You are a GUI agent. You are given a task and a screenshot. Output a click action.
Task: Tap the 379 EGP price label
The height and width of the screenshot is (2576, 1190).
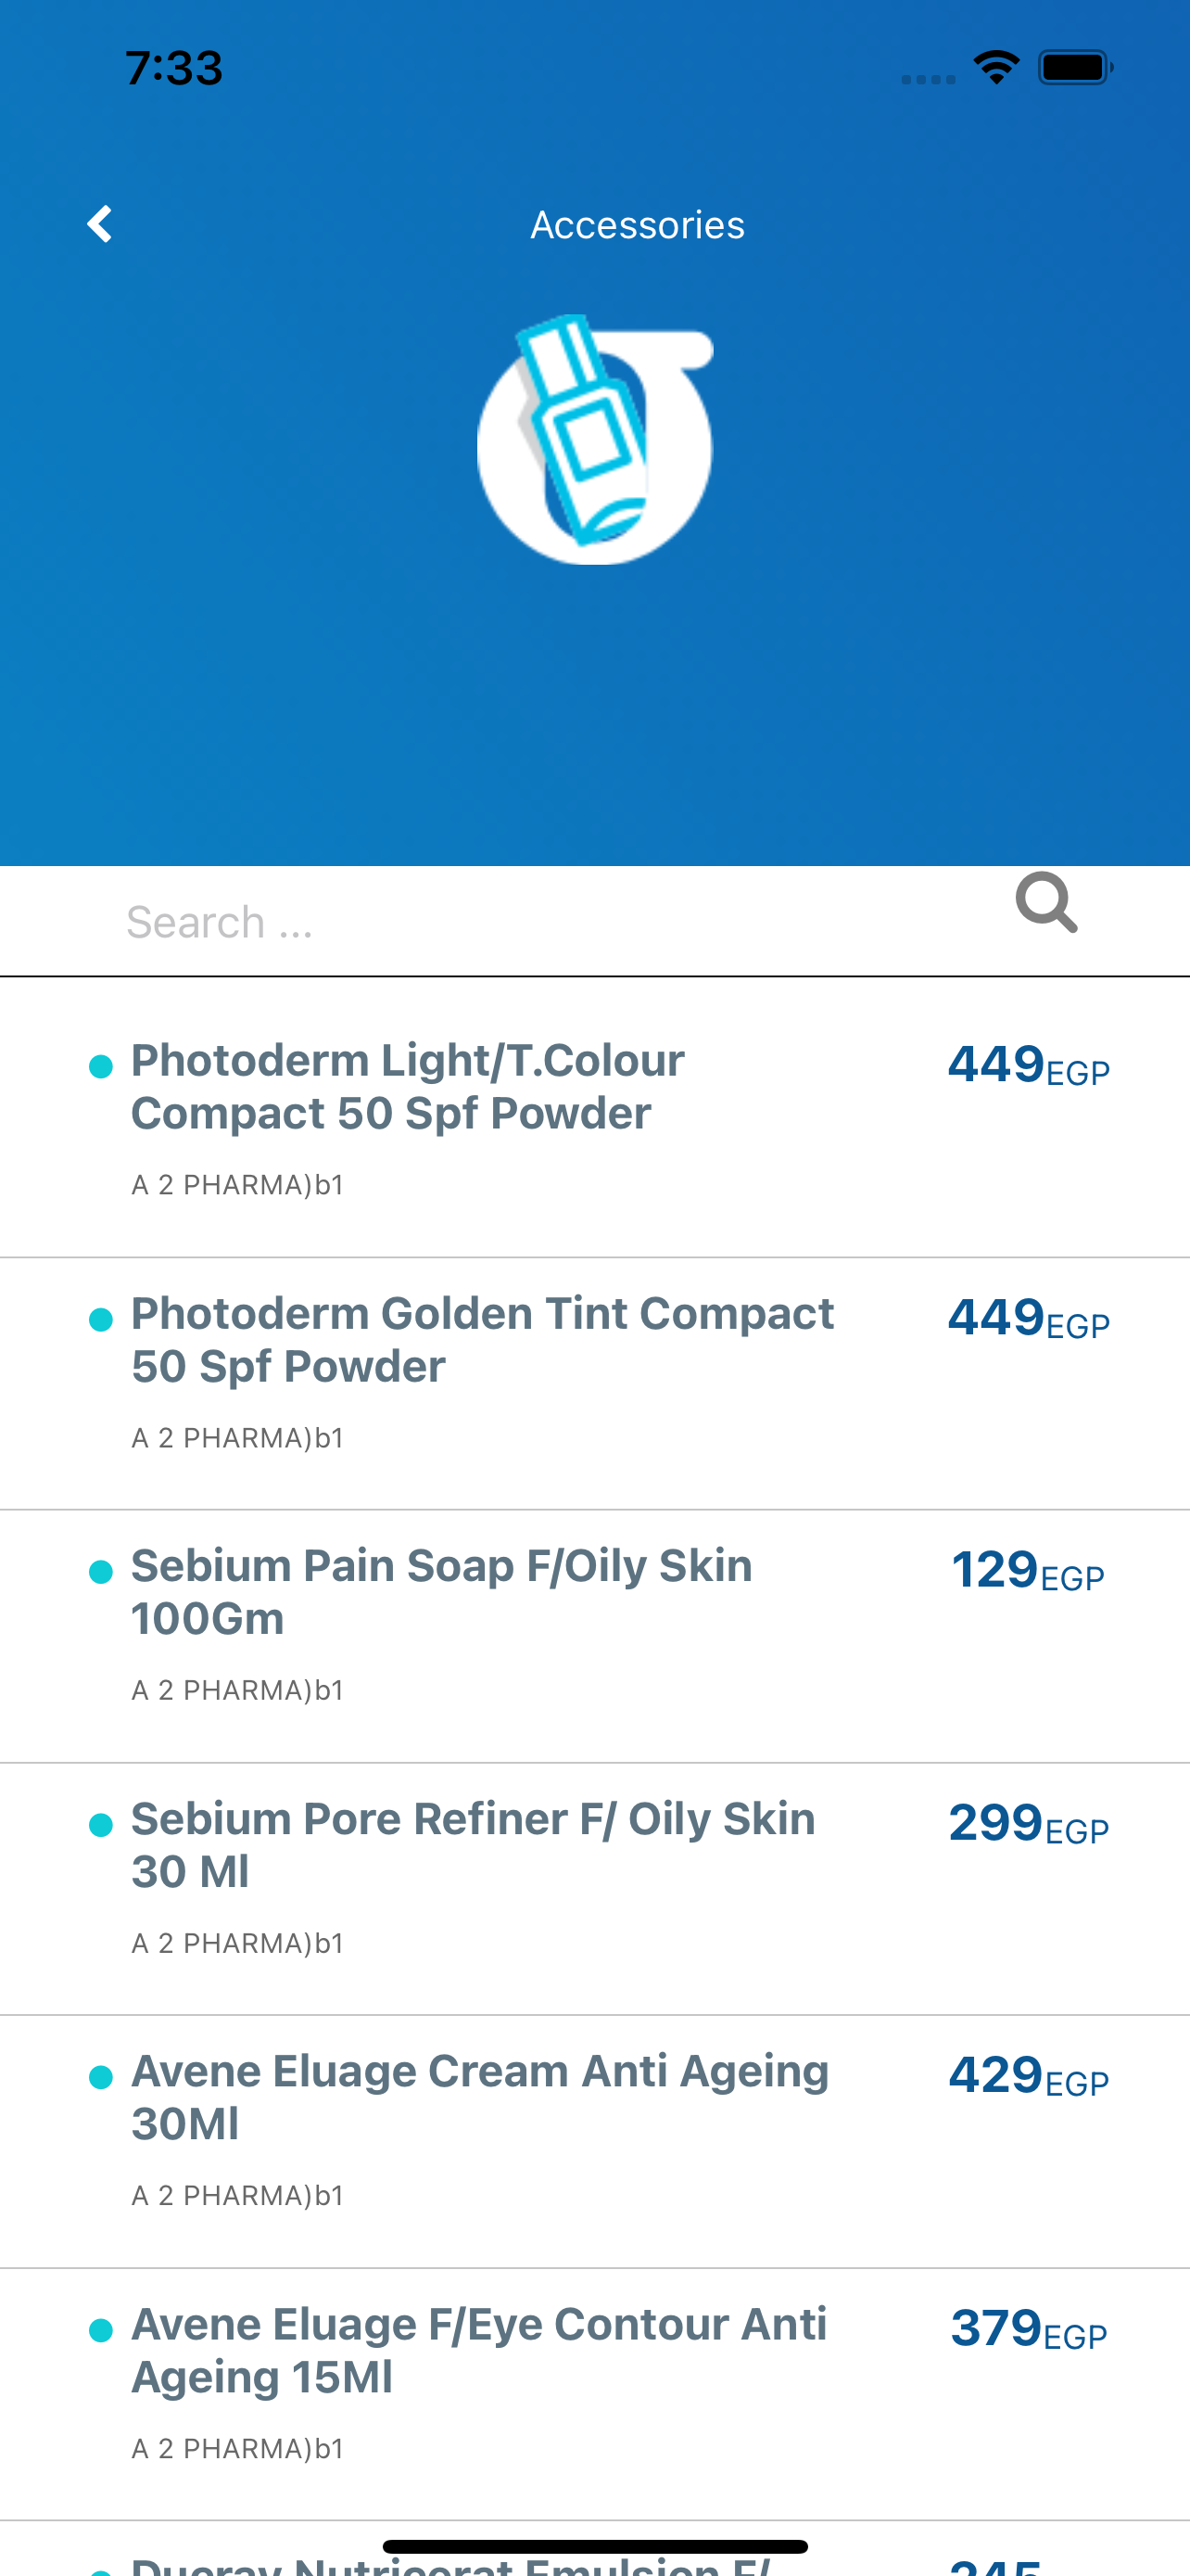click(1028, 2328)
